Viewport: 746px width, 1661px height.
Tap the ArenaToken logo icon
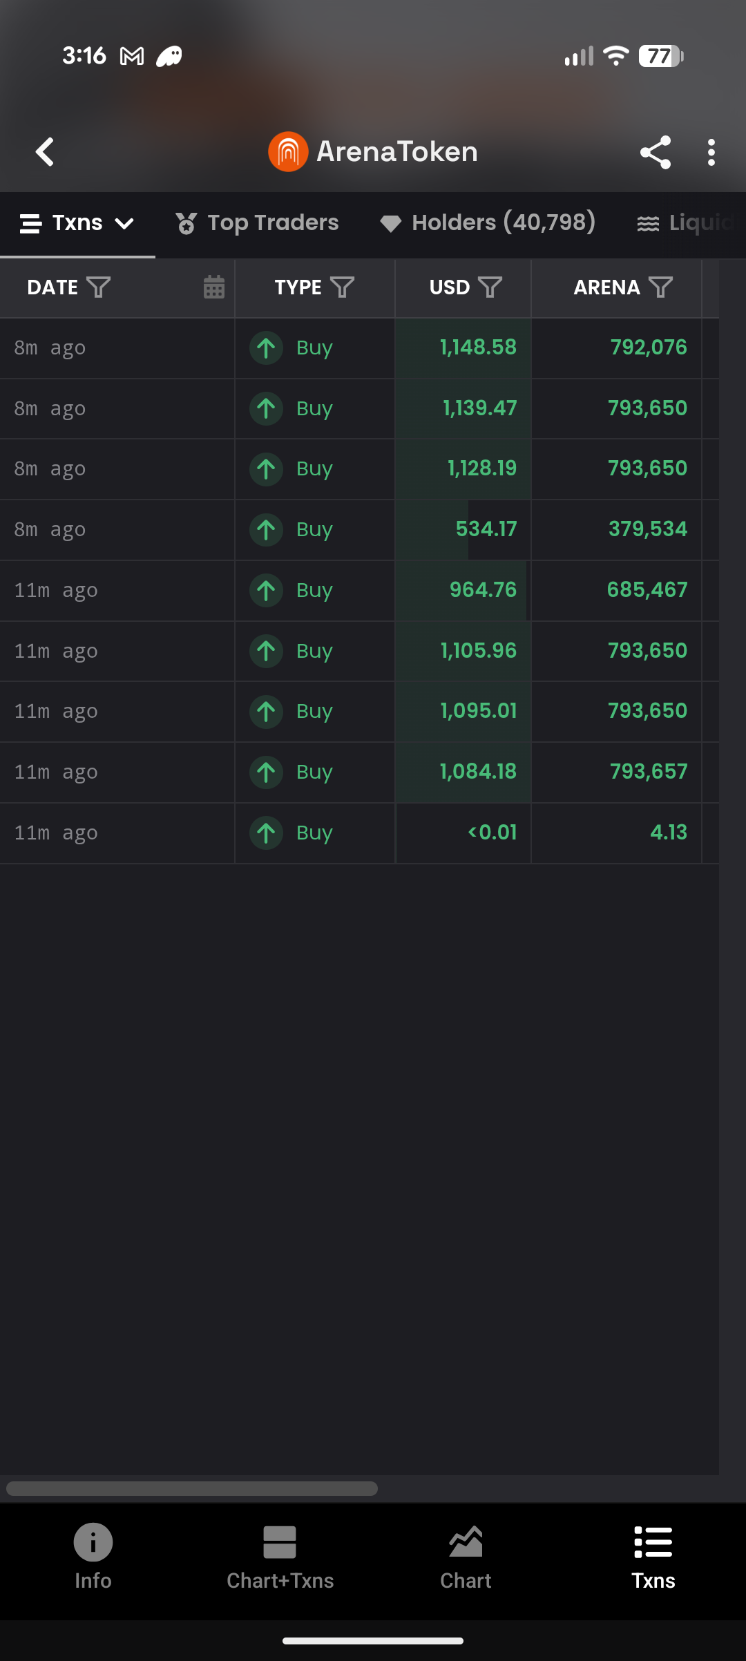coord(288,151)
